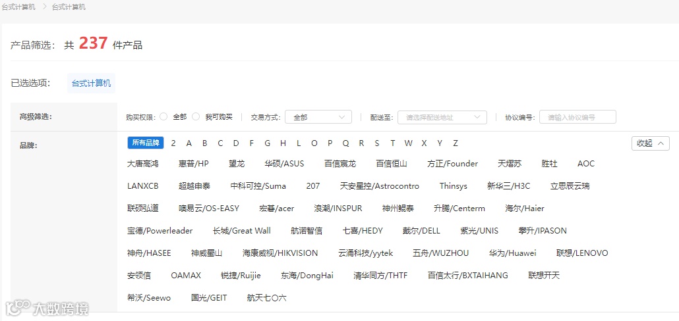This screenshot has height=321, width=679.
Task: Open the 交易方式 dropdown
Action: coord(318,117)
